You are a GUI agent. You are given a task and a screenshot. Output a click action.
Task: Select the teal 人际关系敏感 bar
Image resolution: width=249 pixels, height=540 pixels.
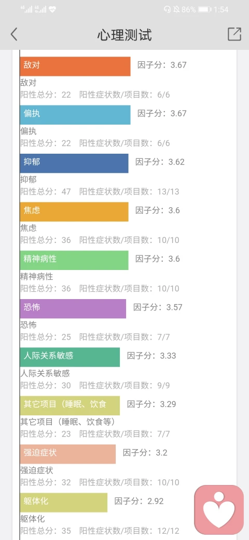point(70,357)
